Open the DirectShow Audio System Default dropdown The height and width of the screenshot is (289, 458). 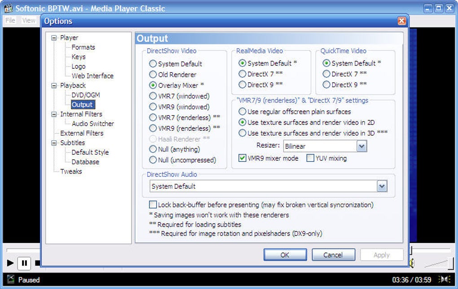point(382,187)
